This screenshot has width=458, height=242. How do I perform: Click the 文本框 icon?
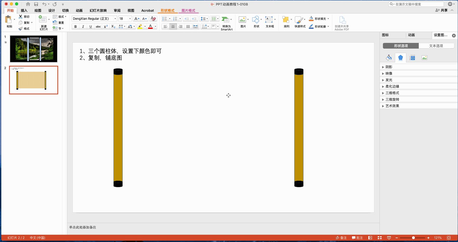tap(270, 22)
